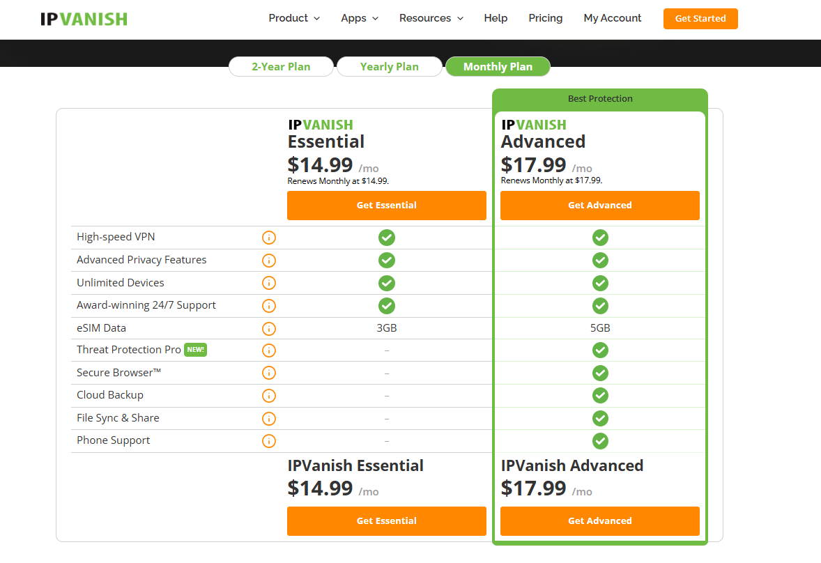Click bottom Get Essential button
Viewport: 821px width, 563px height.
[x=386, y=520]
